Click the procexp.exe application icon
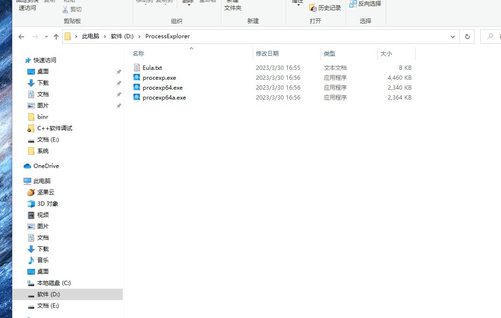Image resolution: width=501 pixels, height=318 pixels. click(137, 77)
